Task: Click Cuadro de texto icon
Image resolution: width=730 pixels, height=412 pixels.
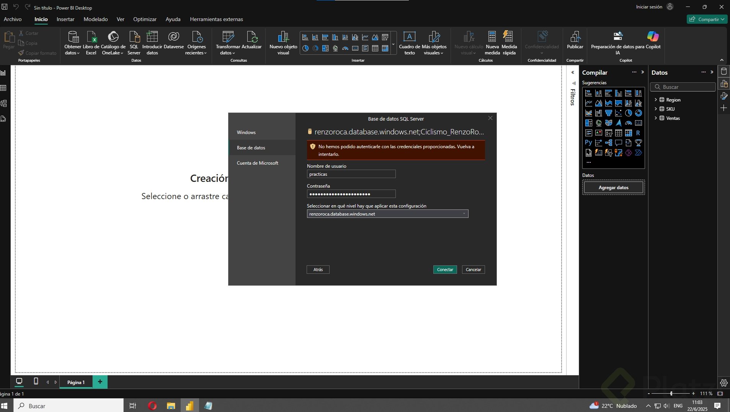Action: (410, 43)
